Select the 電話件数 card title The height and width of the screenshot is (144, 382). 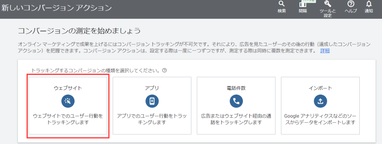coord(236,88)
